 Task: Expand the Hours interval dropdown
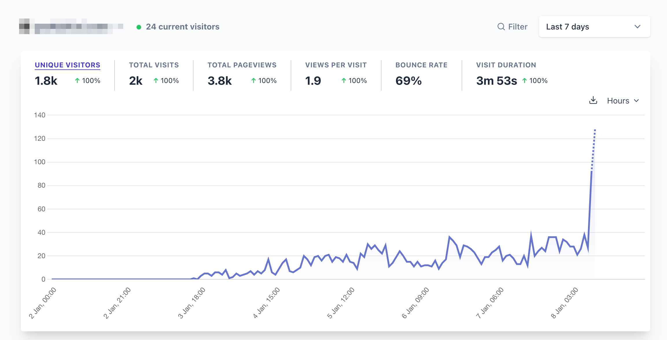tap(622, 101)
